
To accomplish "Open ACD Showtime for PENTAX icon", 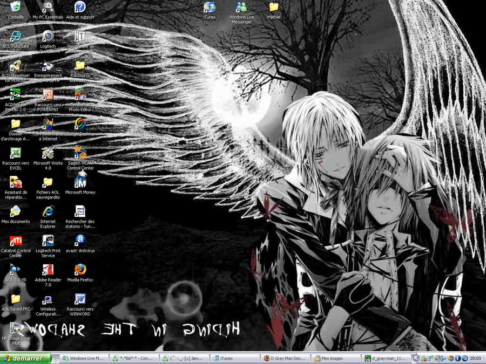I will click(16, 71).
